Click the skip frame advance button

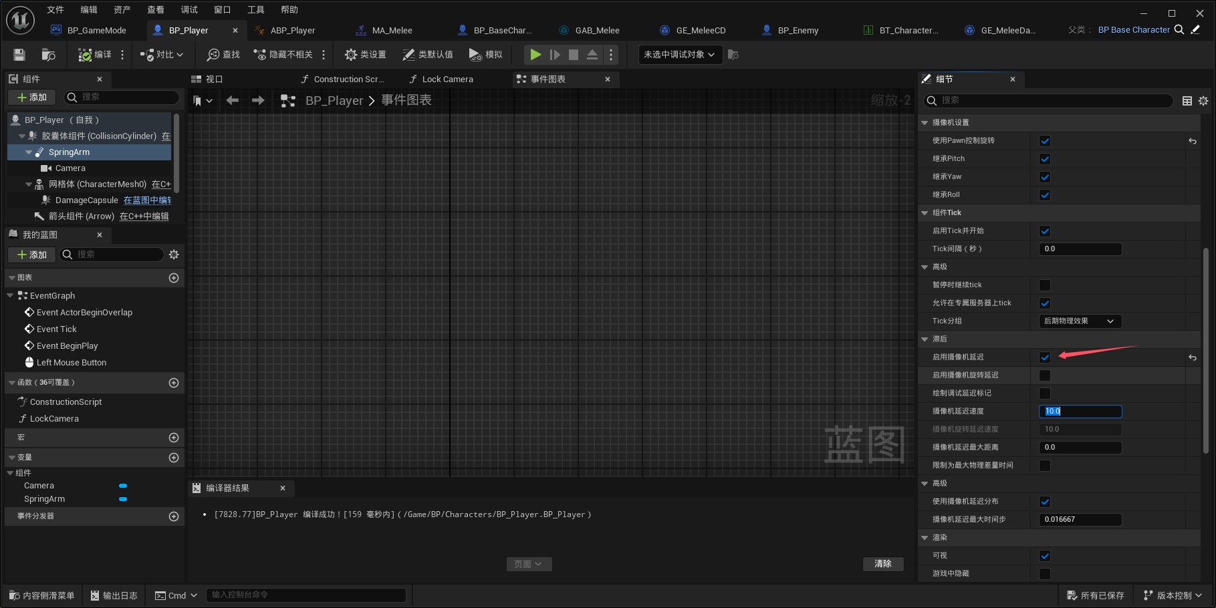(x=555, y=55)
